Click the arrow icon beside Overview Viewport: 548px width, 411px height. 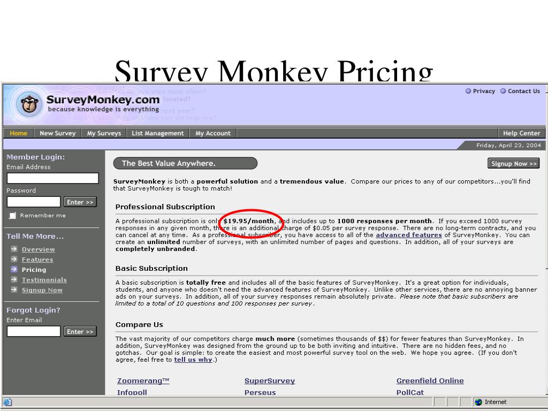14,249
